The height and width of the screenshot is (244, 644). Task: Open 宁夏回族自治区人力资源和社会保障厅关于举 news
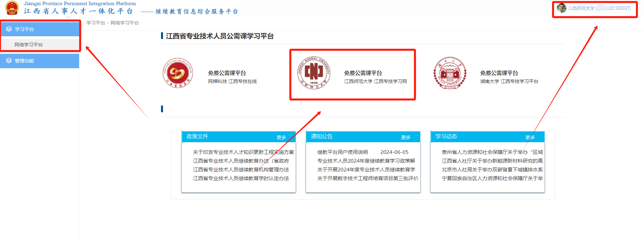point(492,178)
